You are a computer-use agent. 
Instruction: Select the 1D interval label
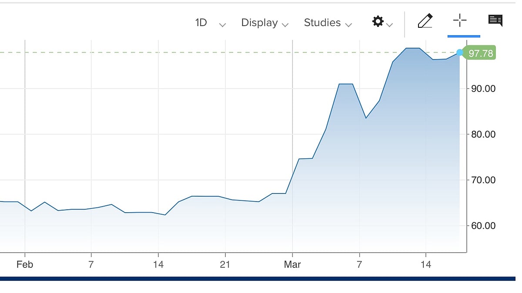coord(201,23)
